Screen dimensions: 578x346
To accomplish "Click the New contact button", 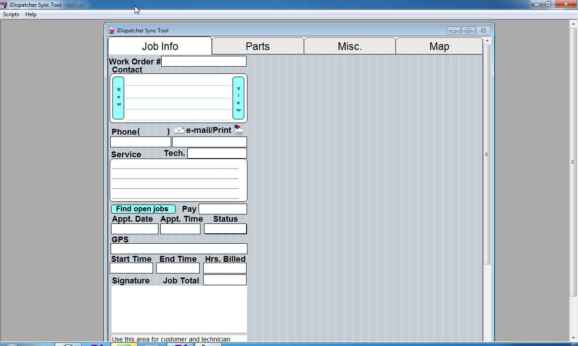I will [x=118, y=98].
